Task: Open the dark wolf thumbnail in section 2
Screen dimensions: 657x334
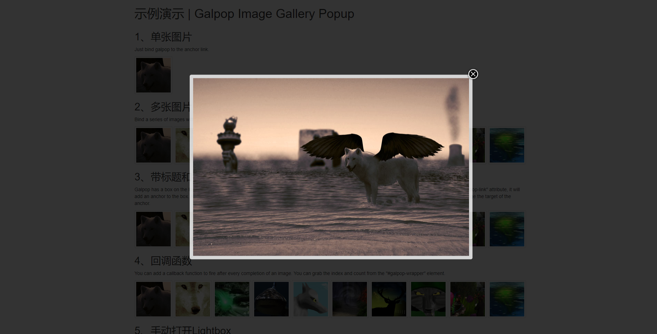Action: point(153,145)
